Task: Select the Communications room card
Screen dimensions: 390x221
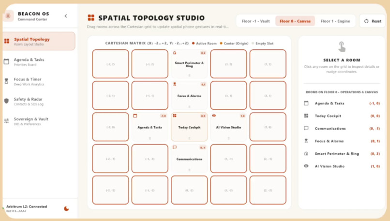Action: pyautogui.click(x=189, y=159)
